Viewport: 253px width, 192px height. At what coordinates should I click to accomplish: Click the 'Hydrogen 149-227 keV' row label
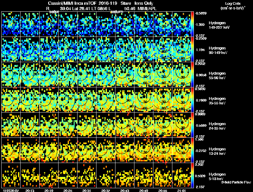coord(219,25)
